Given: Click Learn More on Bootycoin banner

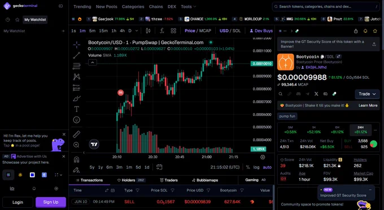Looking at the screenshot, I should coord(368,105).
